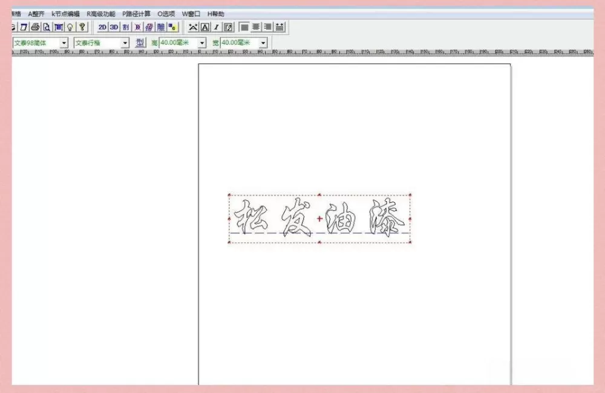Click the red center cross marker
Viewport: 605px width, 393px height.
coord(319,219)
